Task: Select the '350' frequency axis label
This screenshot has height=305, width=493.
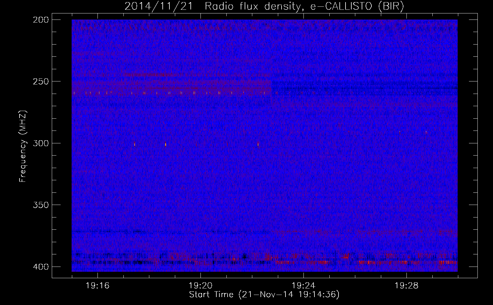Action: pyautogui.click(x=41, y=205)
